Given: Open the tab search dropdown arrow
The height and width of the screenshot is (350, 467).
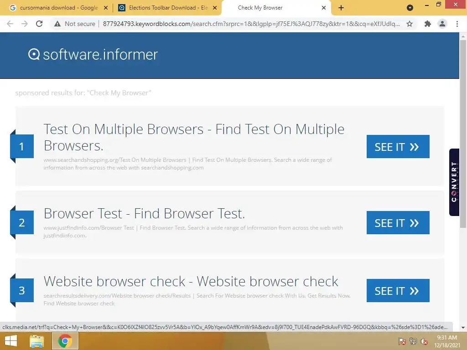Looking at the screenshot, I should (x=410, y=8).
